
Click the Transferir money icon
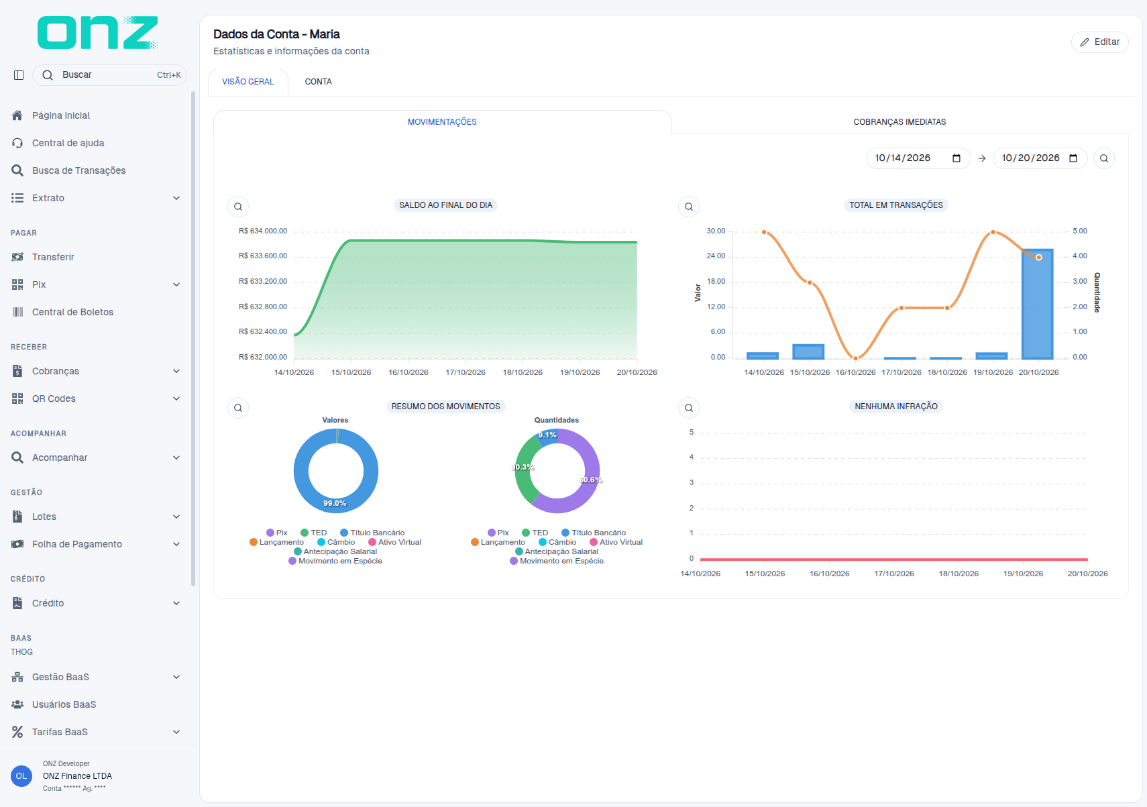click(x=17, y=257)
